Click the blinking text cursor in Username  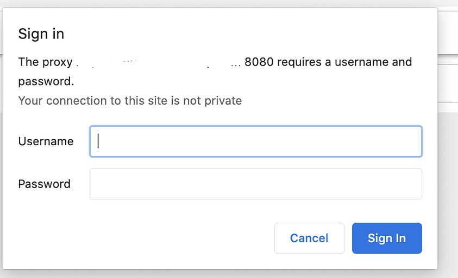[x=98, y=141]
